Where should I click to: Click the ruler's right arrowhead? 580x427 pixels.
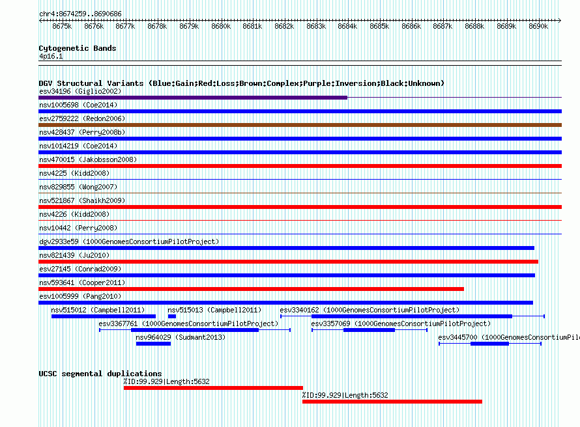click(560, 21)
